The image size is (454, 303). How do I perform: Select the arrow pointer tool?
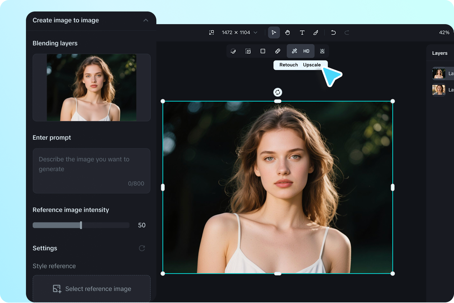[x=274, y=33]
